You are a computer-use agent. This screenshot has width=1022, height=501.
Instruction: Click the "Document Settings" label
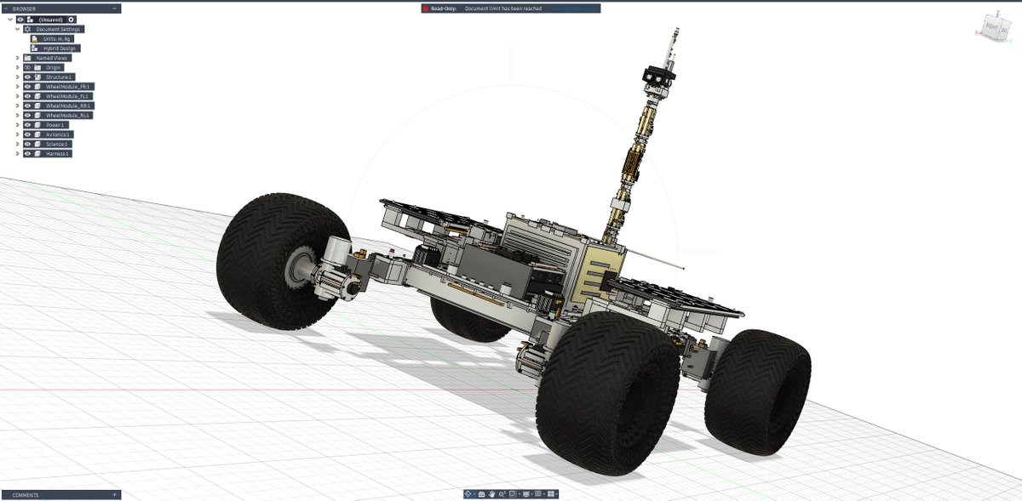(58, 29)
